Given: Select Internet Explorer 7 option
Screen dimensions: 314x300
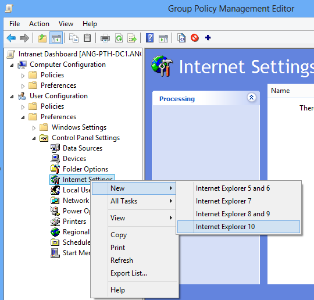Looking at the screenshot, I should click(239, 201).
